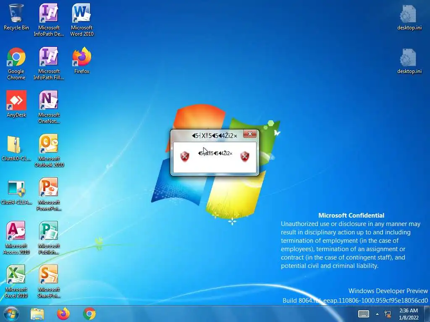430x322 pixels.
Task: Select the Clutt4.0-CL zip folder icon
Action: point(16,148)
